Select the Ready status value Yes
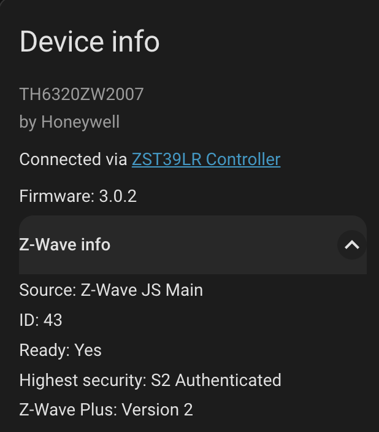 88,350
